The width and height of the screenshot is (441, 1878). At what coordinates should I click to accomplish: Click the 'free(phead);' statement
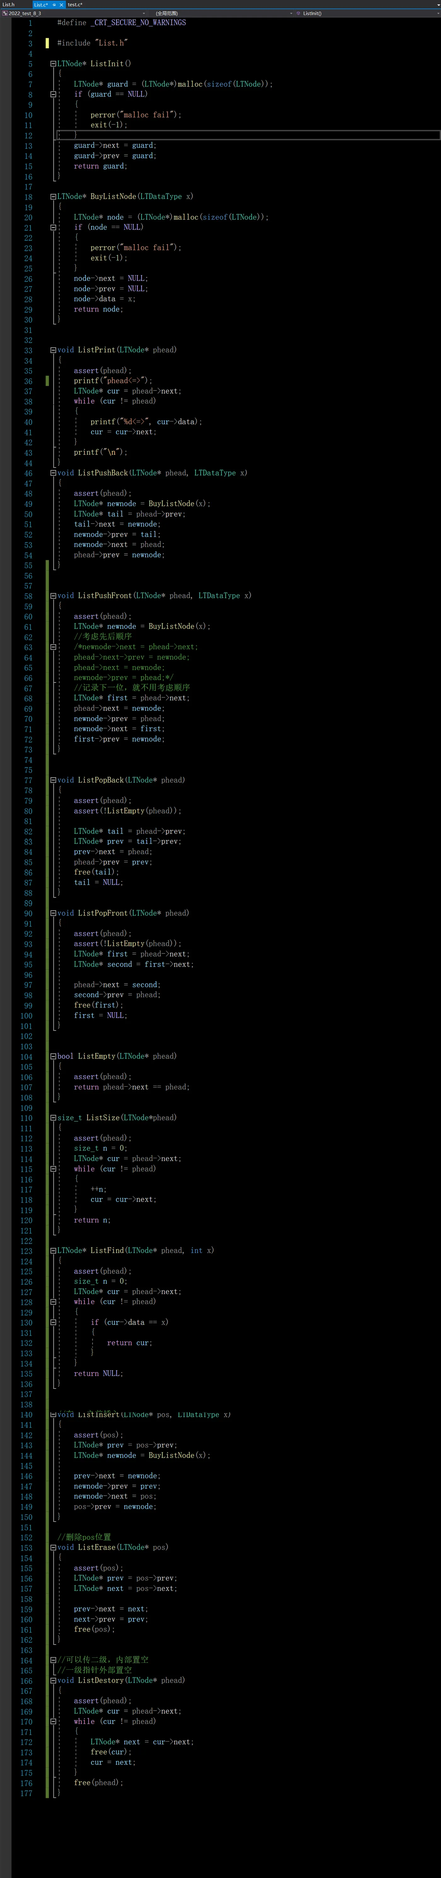pos(98,1783)
